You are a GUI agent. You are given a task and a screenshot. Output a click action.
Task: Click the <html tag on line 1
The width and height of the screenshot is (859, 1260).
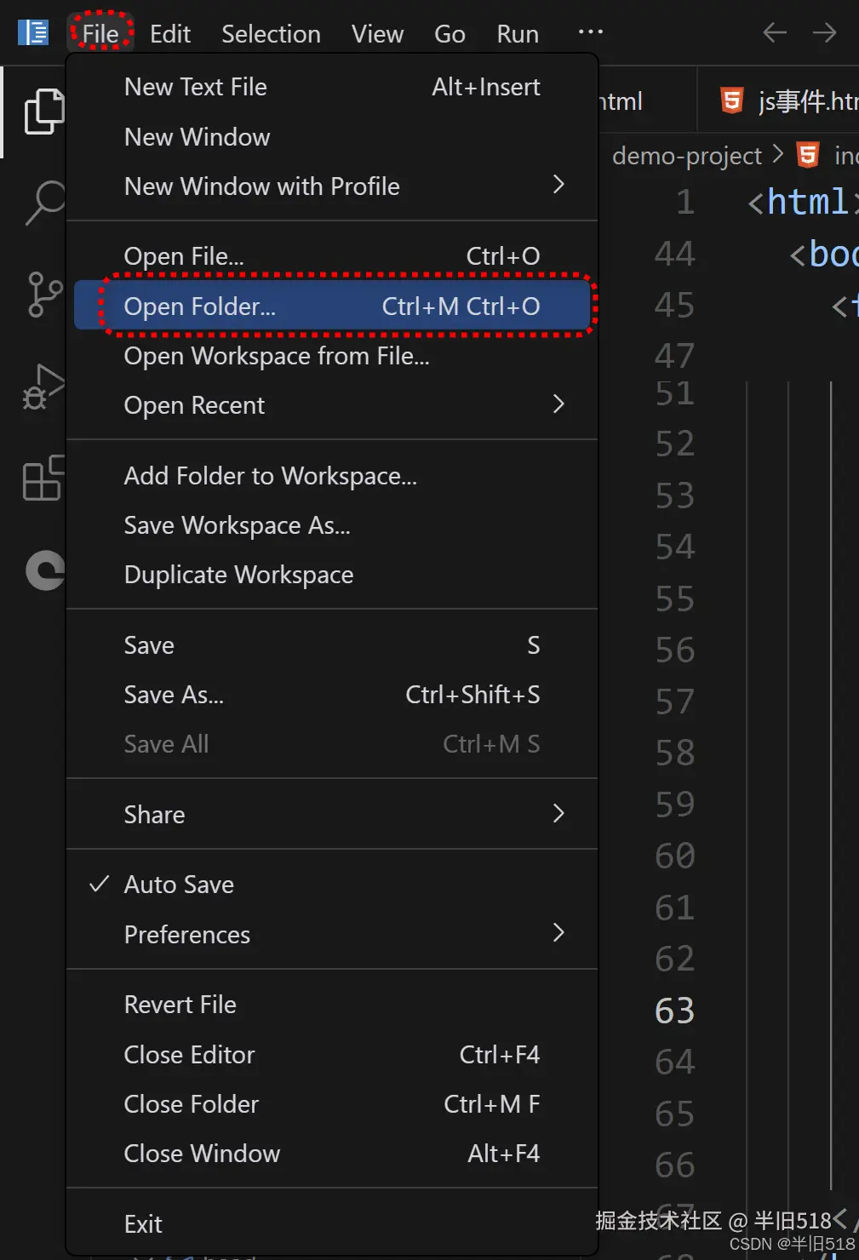799,202
